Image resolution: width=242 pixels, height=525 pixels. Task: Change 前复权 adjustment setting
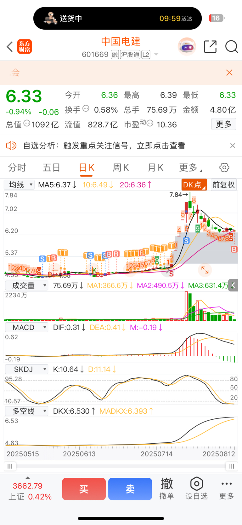coord(224,185)
